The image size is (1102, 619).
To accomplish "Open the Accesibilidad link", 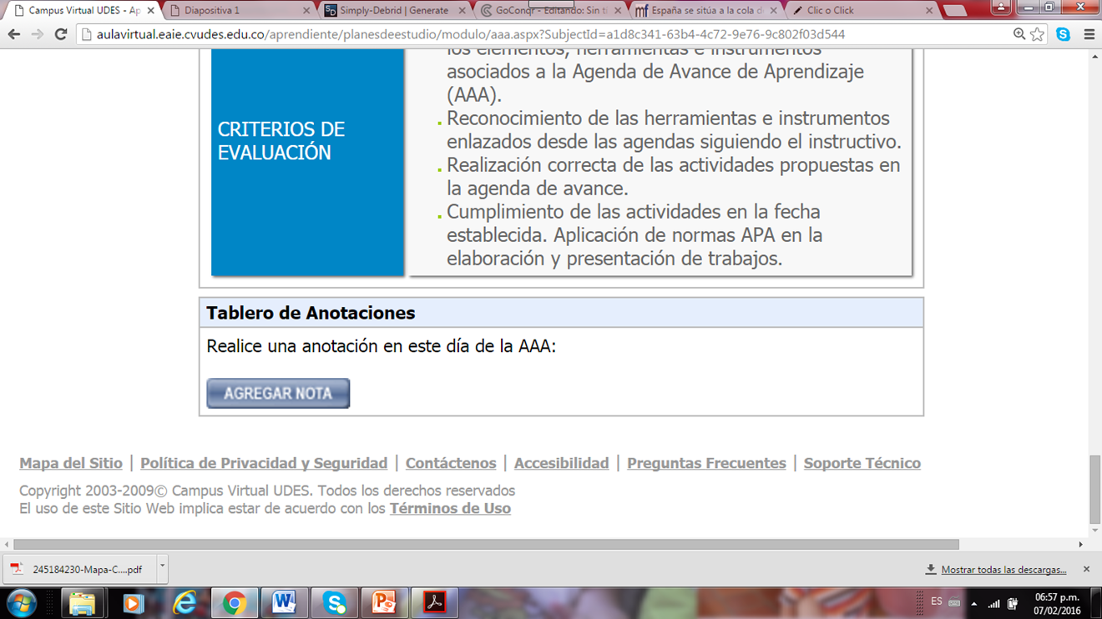I will coord(561,463).
